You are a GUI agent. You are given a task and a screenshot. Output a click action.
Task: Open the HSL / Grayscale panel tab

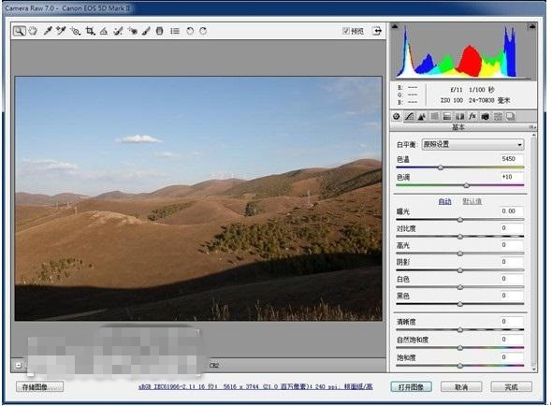(x=434, y=117)
